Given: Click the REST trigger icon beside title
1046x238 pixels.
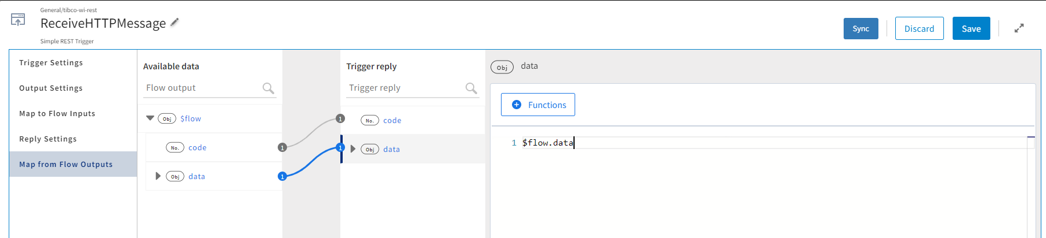Looking at the screenshot, I should (18, 20).
